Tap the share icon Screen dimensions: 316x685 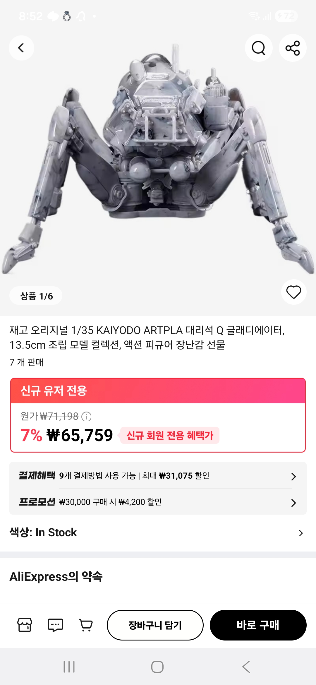click(x=293, y=48)
